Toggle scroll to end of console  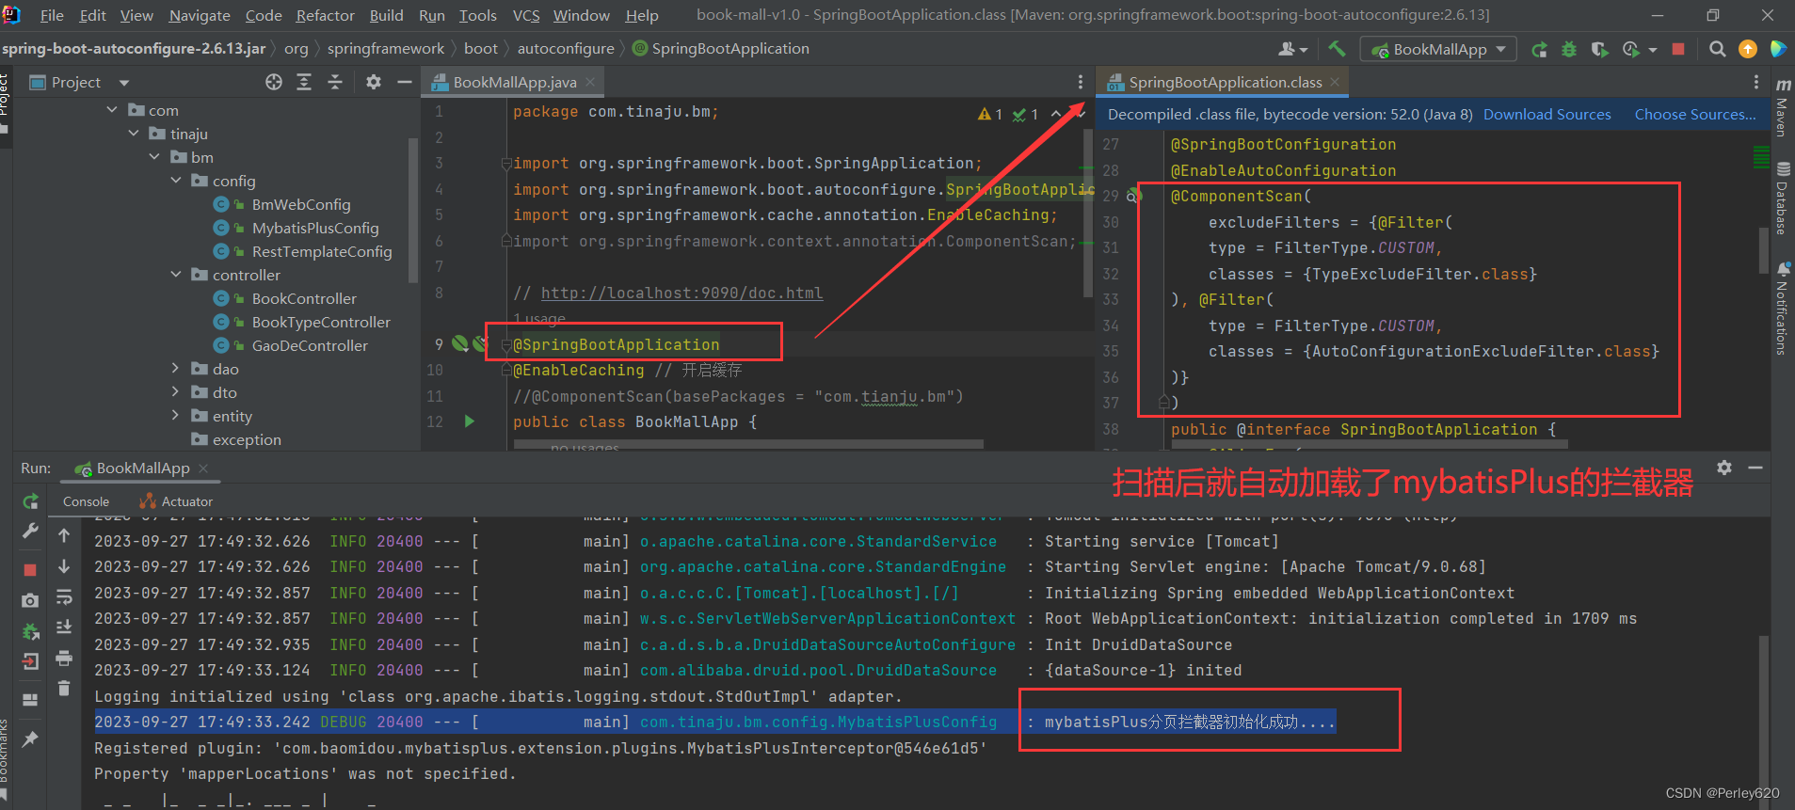[x=64, y=627]
